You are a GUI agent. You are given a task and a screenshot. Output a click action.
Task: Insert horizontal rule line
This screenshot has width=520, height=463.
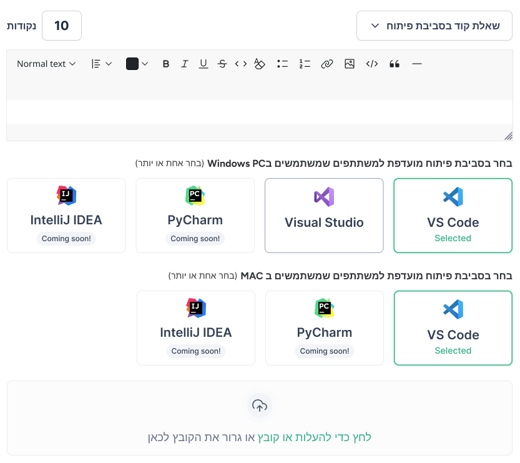(417, 64)
